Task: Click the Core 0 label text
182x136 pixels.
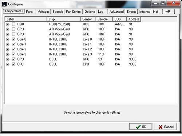Action: tap(22, 39)
